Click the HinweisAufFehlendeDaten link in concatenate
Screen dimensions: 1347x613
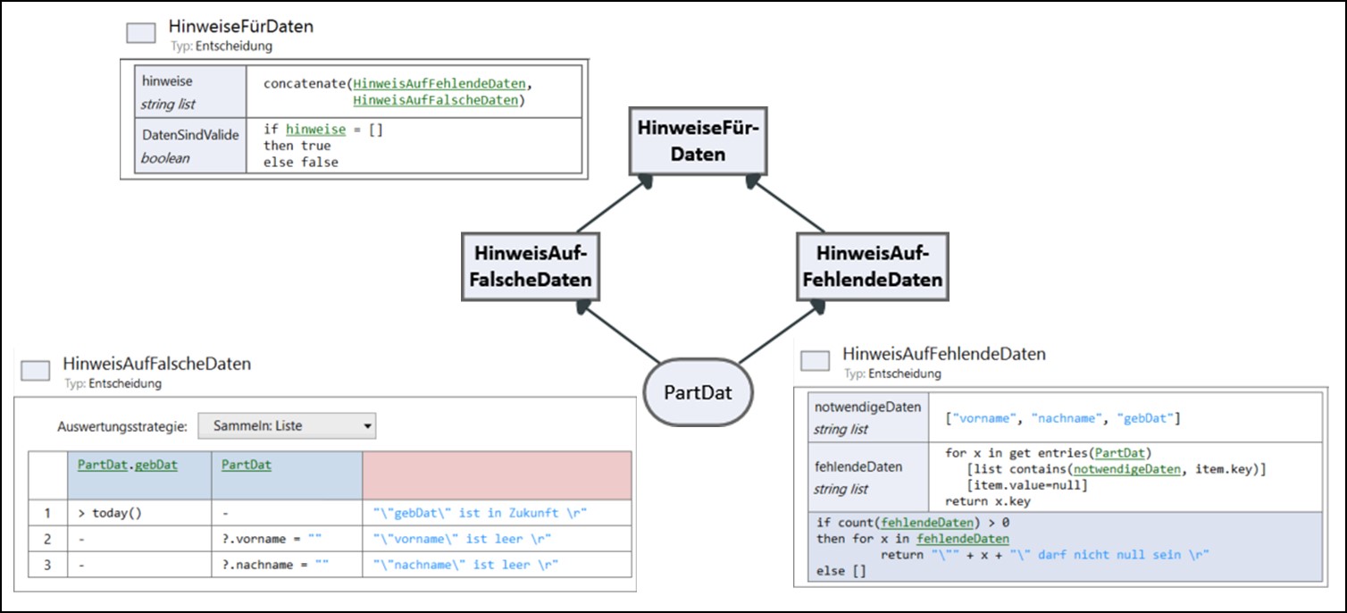(440, 83)
